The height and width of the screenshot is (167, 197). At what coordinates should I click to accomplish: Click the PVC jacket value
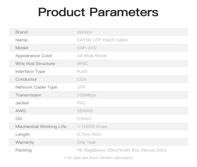81,103
